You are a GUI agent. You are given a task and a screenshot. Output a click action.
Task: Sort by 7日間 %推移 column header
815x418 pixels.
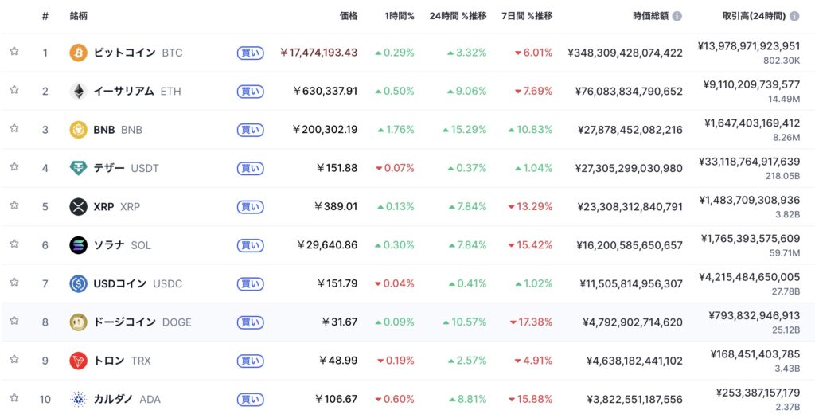[527, 16]
